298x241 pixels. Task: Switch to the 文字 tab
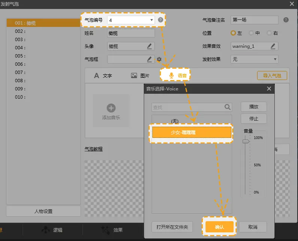(x=103, y=75)
